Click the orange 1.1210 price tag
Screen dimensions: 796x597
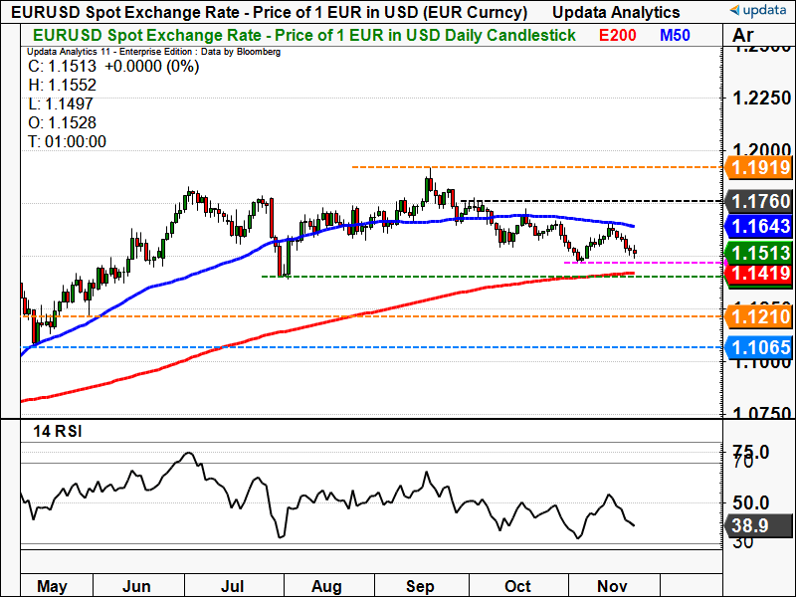pos(758,317)
